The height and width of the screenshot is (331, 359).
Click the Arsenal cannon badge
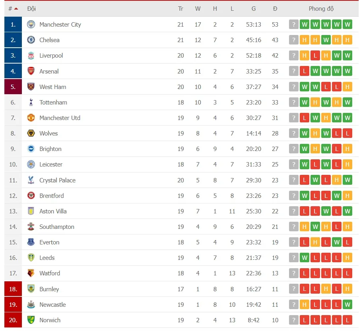(x=31, y=71)
